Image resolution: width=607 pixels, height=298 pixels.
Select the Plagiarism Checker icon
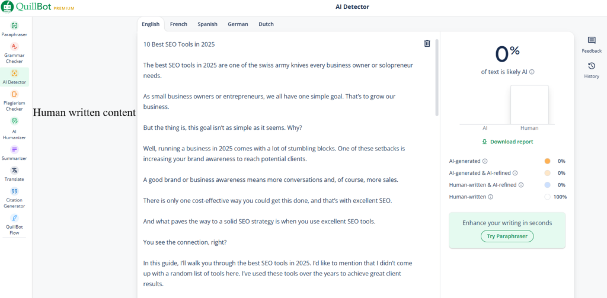(14, 94)
